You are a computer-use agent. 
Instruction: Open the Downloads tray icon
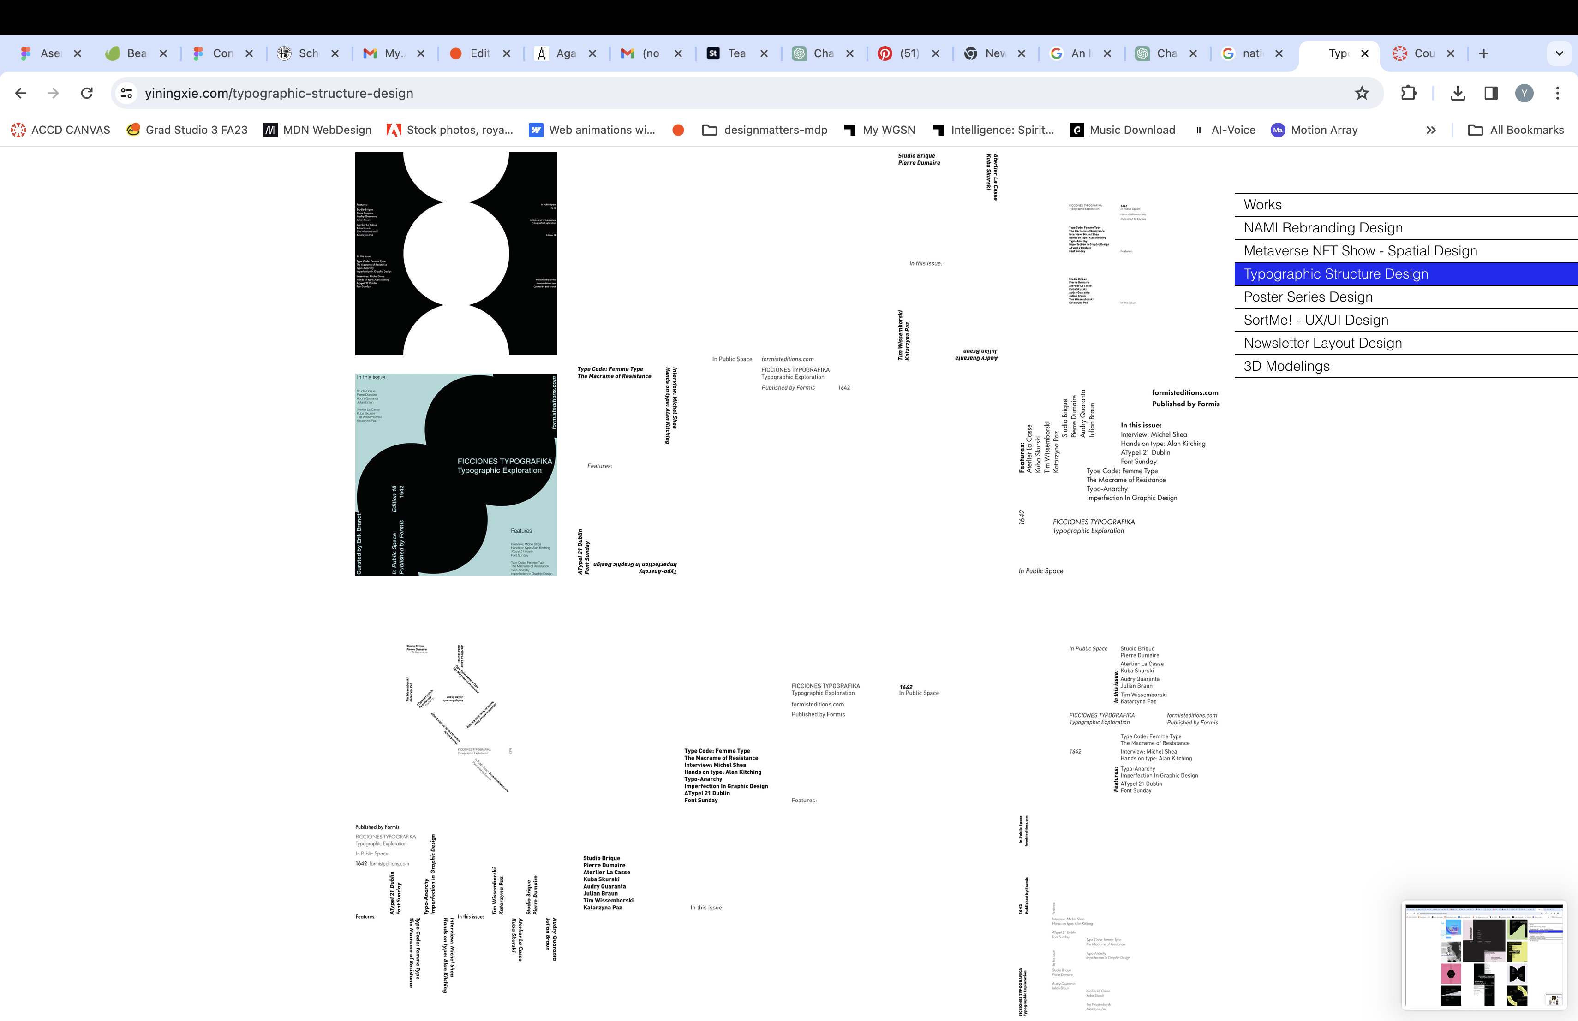click(1457, 94)
